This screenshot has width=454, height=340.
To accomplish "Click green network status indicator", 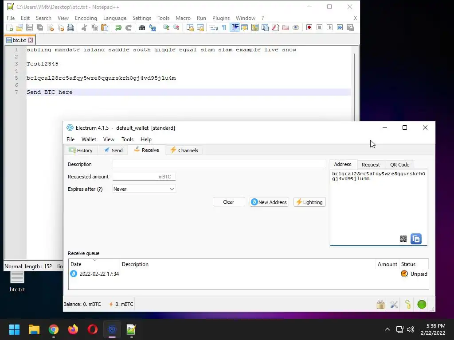I will 422,304.
